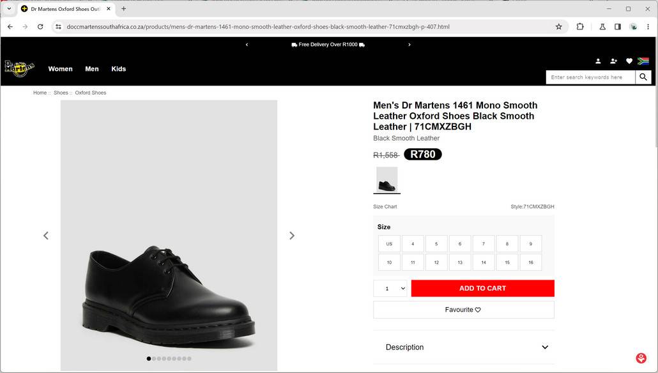
Task: Click the Add to Cart button
Action: pyautogui.click(x=482, y=289)
